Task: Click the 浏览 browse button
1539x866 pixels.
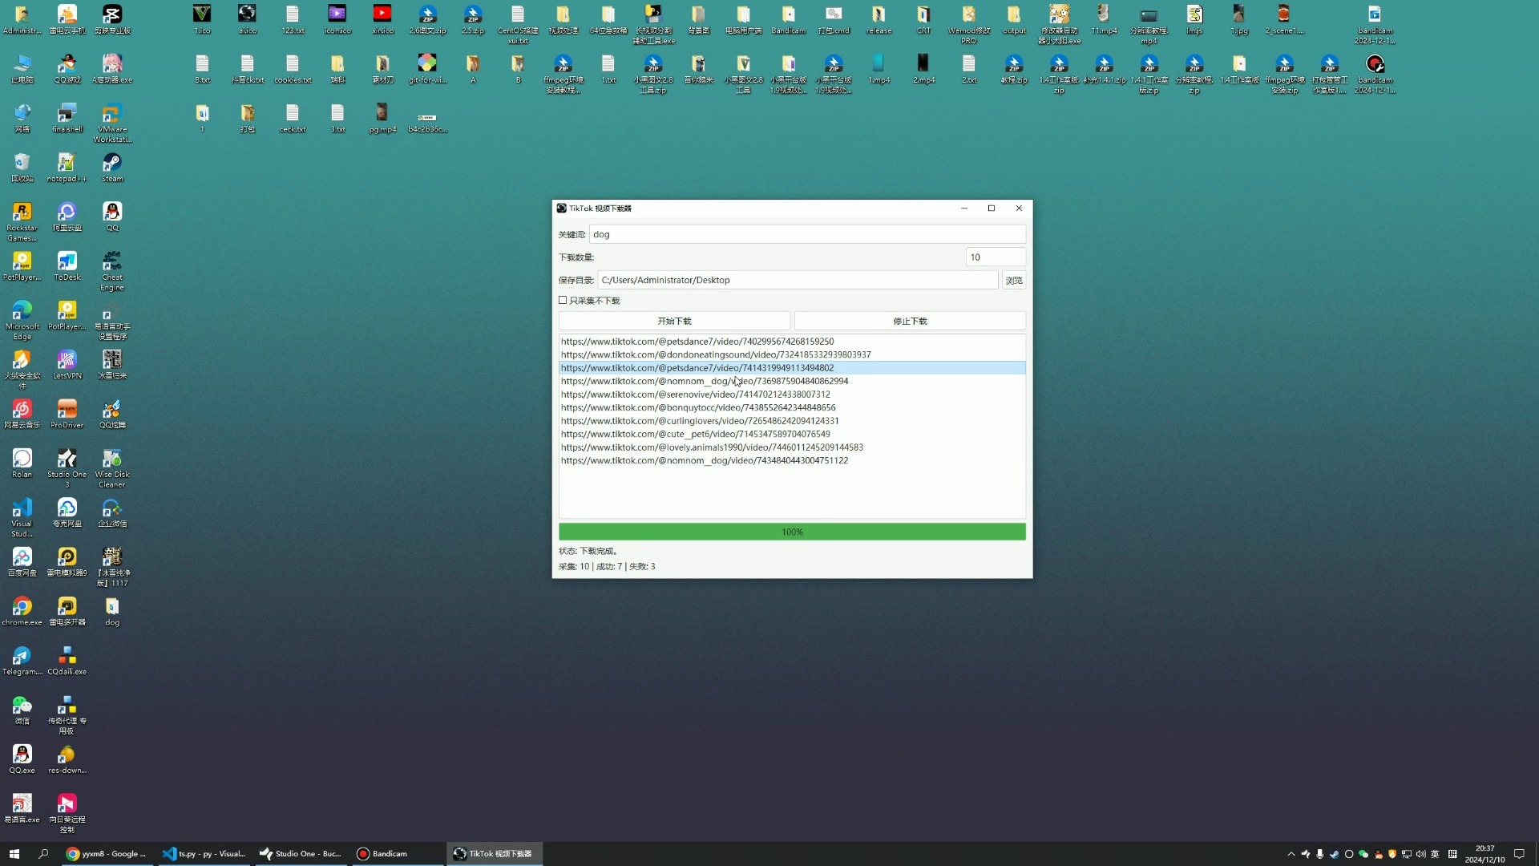Action: (1014, 280)
